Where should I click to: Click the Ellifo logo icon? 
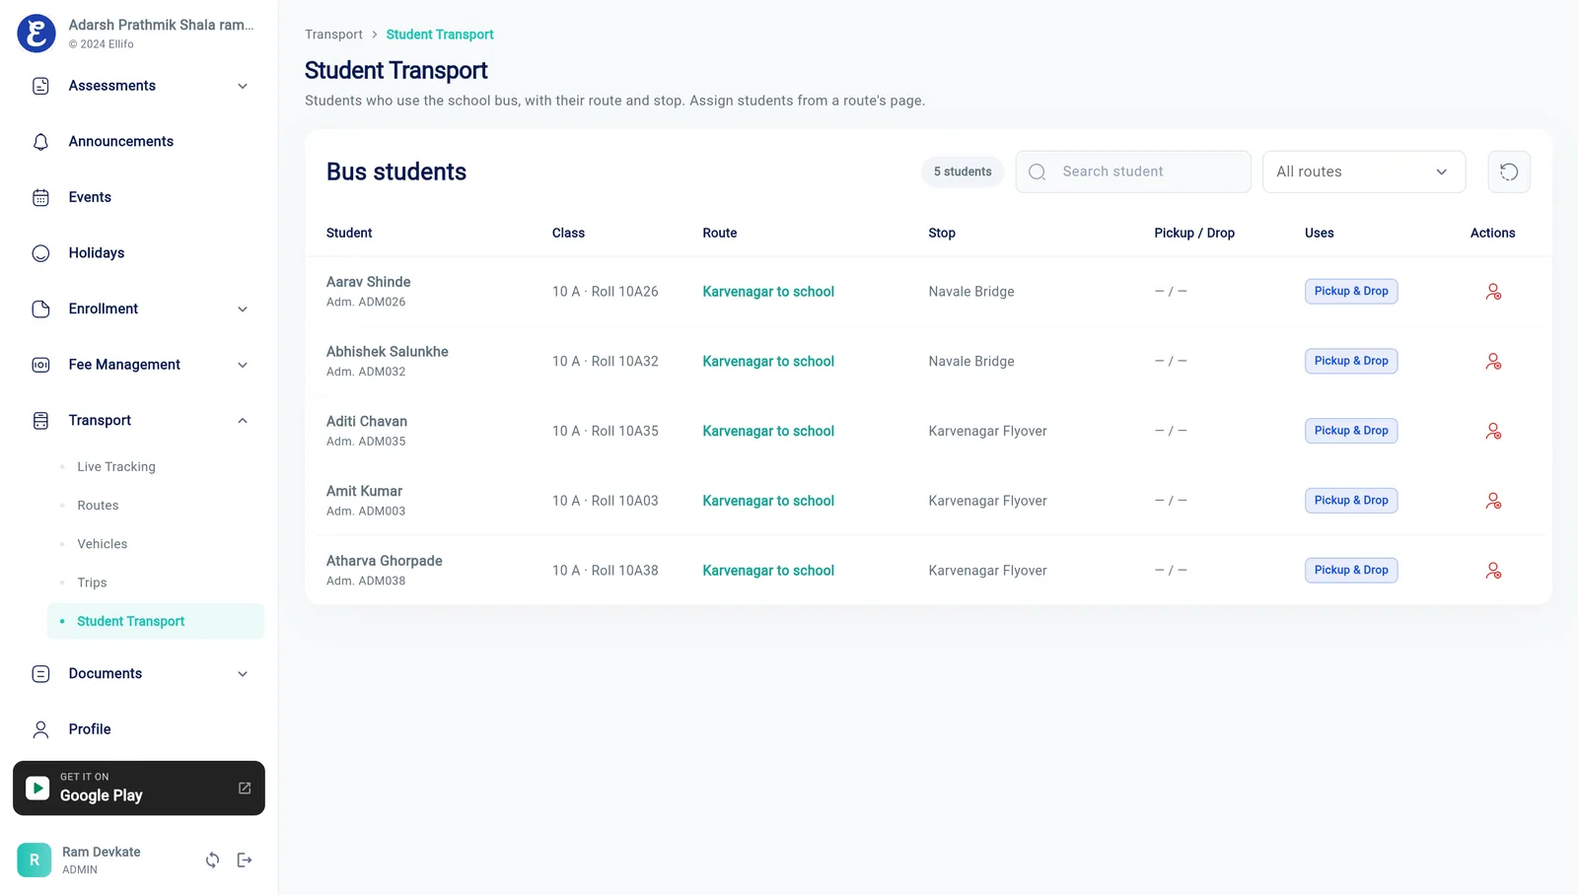tap(36, 34)
